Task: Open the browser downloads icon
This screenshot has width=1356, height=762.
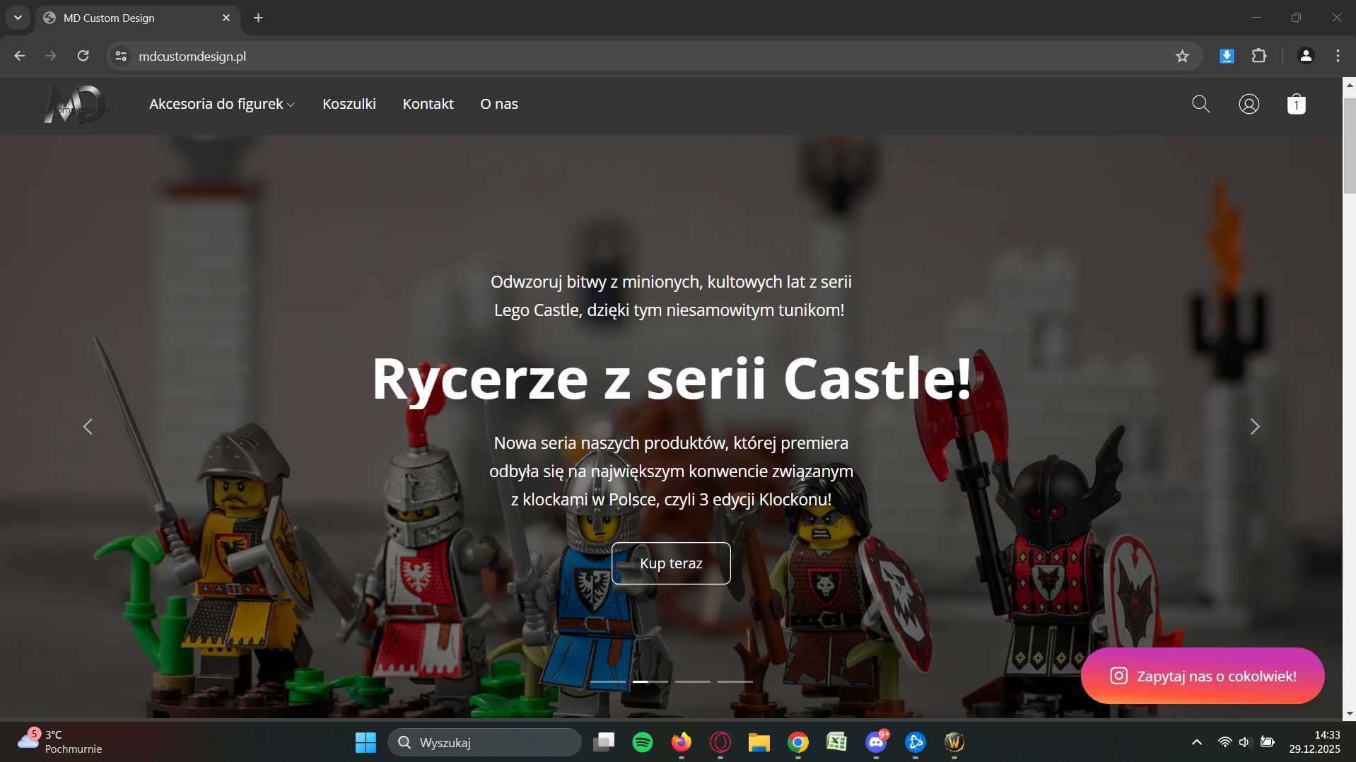Action: point(1227,56)
